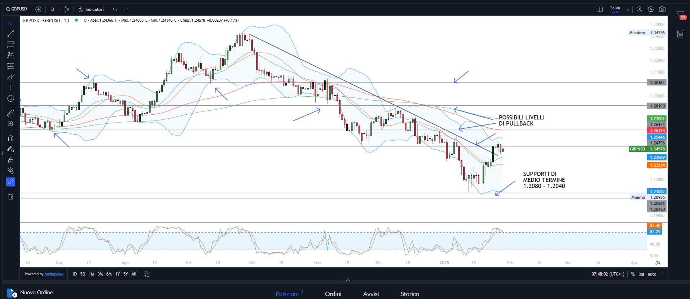Select the trend line drawing tool
This screenshot has width=690, height=299.
[x=11, y=34]
